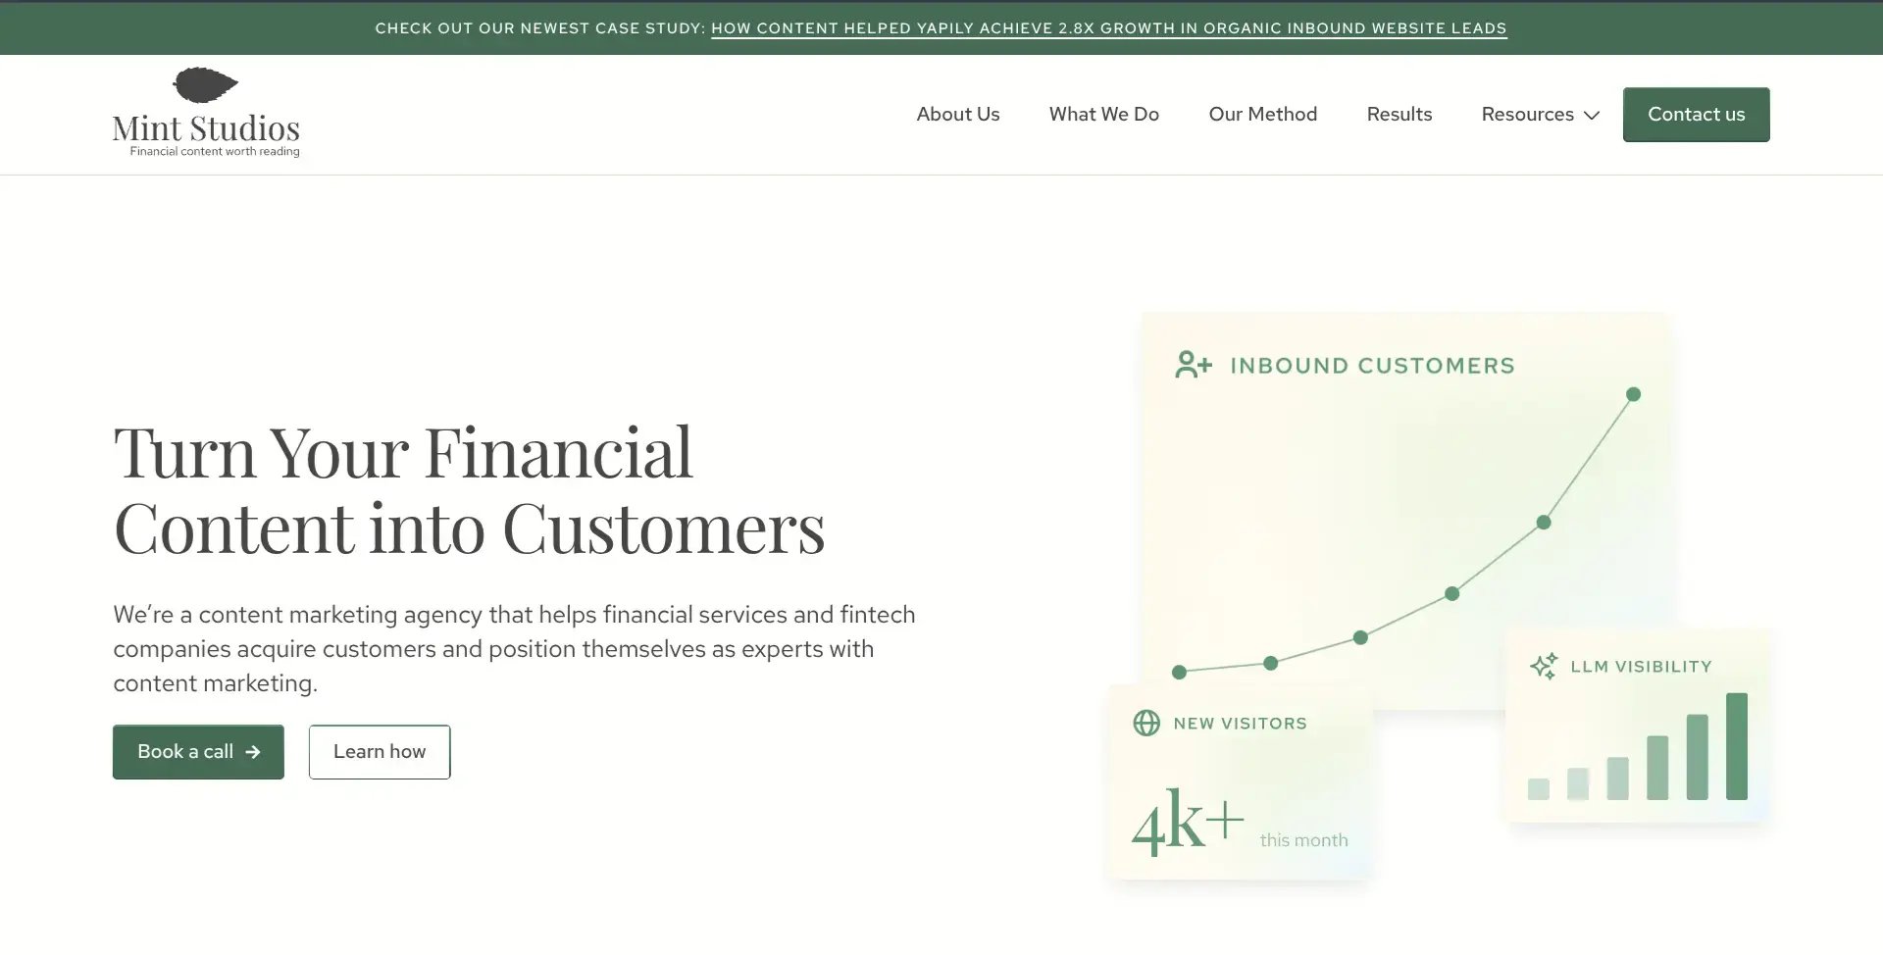Screen dimensions: 1883x955
Task: Click the Mint Studios leaf logo
Action: coord(205,85)
